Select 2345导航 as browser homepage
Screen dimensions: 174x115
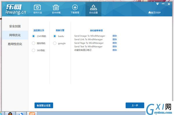point(33,36)
